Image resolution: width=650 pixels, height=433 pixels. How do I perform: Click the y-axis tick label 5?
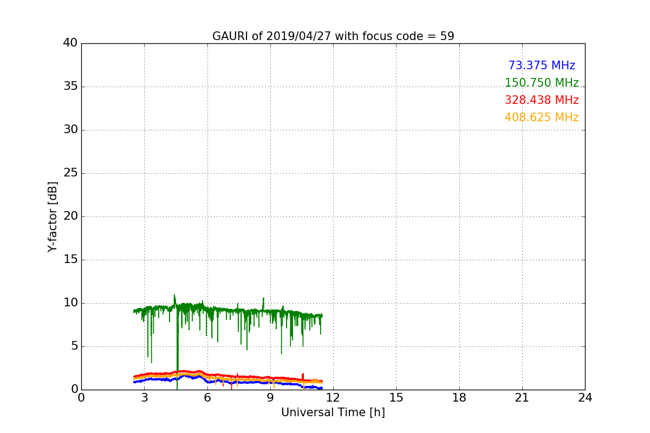74,346
